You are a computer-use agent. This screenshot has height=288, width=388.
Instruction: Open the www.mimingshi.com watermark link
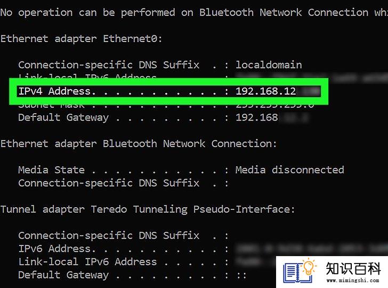pyautogui.click(x=353, y=281)
